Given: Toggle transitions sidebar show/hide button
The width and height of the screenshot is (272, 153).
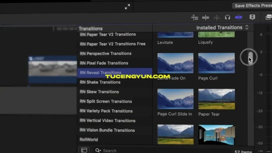Looking at the screenshot, I should point(84,150).
